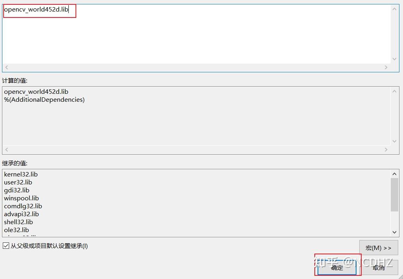Viewport: 403px width, 279px height.
Task: Click the down scroll arrow of the inherited values list
Action: tap(394, 232)
